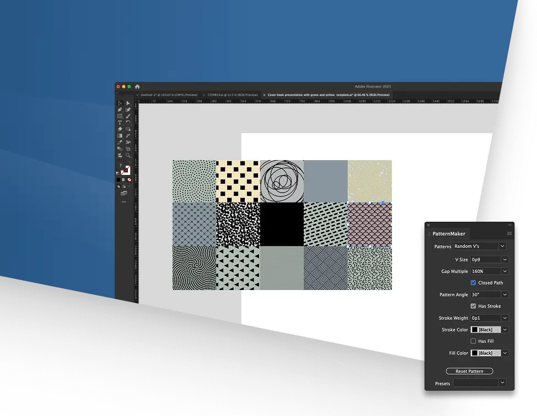Open the Pattern Angle dropdown
Image resolution: width=537 pixels, height=416 pixels.
[505, 294]
